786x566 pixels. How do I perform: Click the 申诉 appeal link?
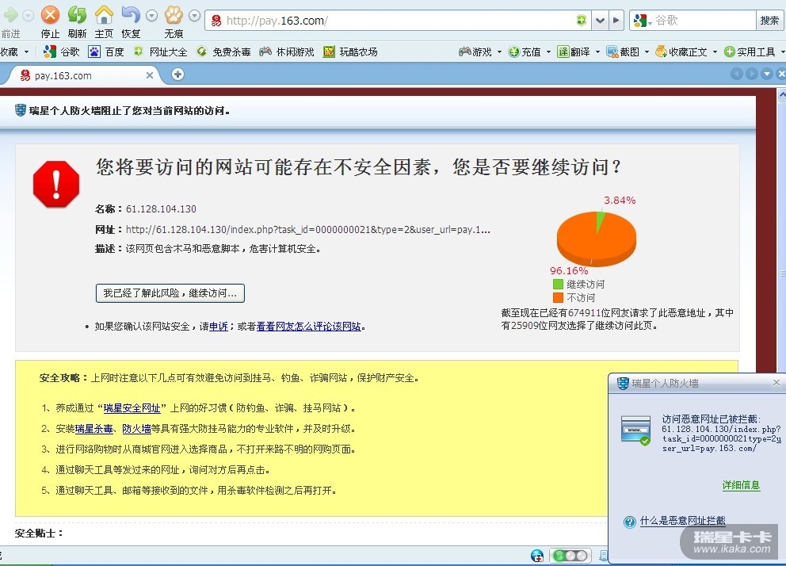[x=218, y=327]
